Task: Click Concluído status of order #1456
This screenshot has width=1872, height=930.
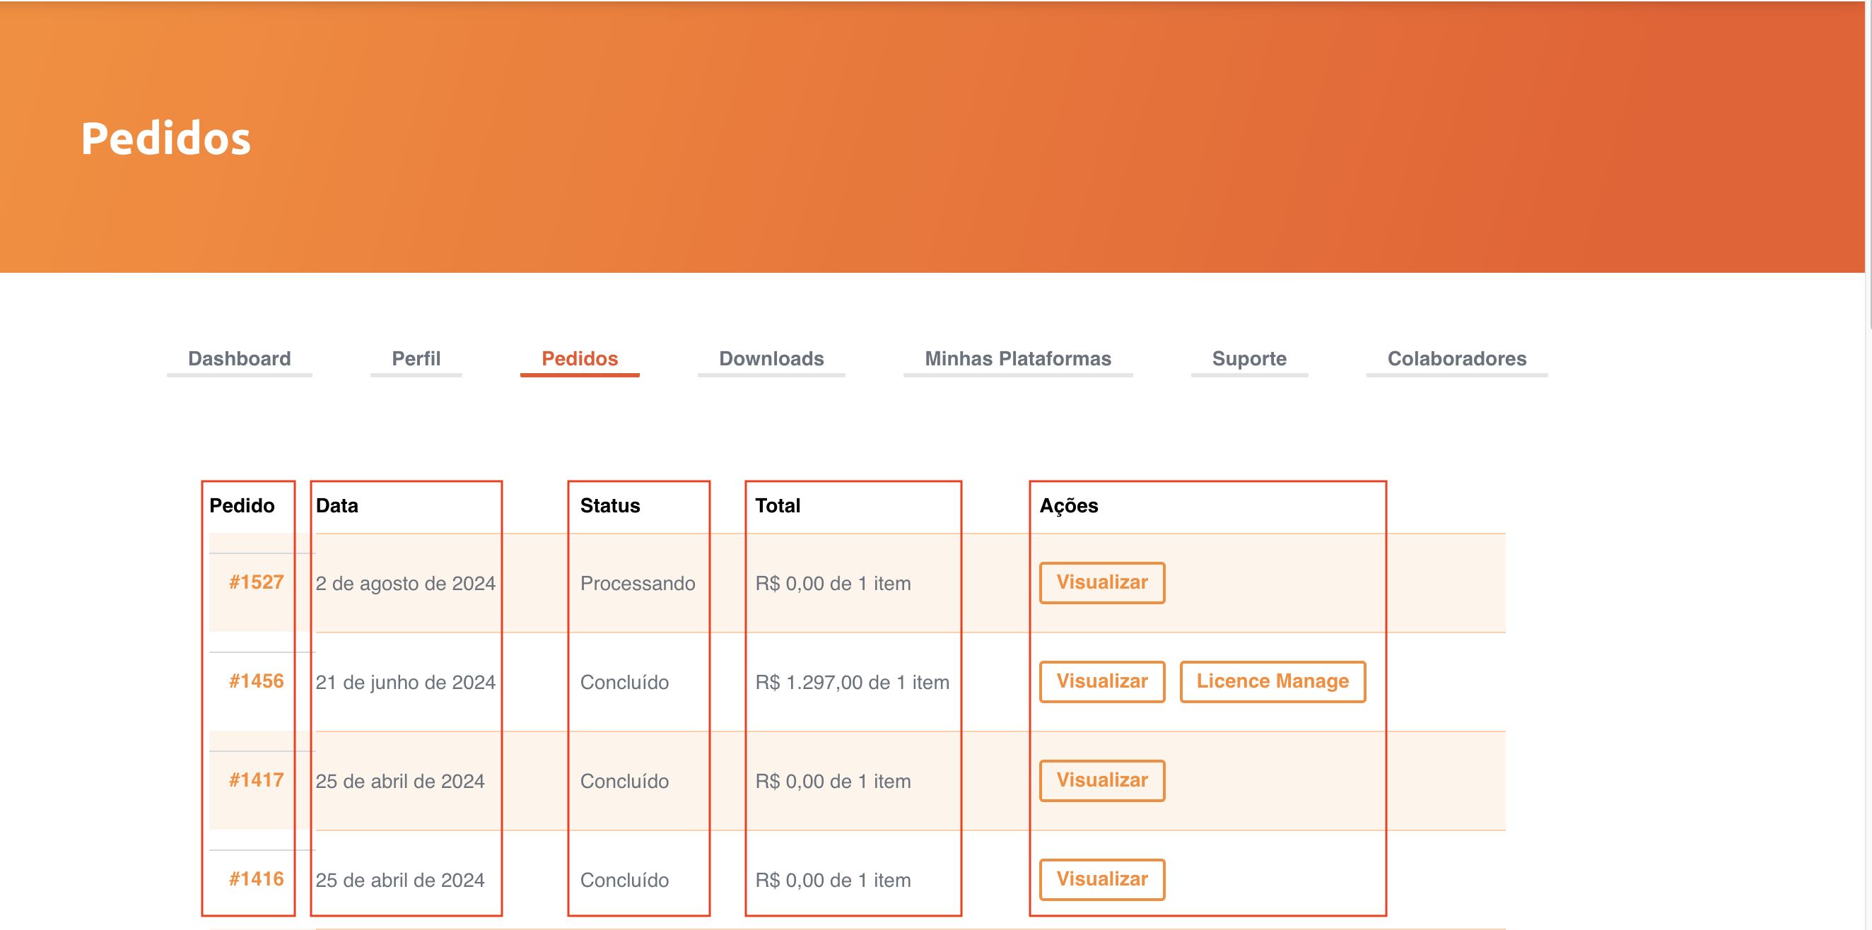Action: [624, 682]
